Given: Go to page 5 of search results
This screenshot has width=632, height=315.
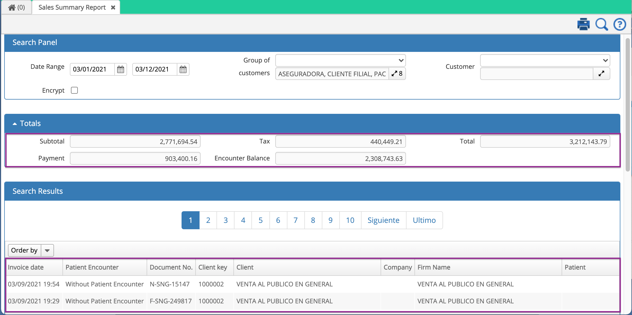Looking at the screenshot, I should pyautogui.click(x=260, y=220).
